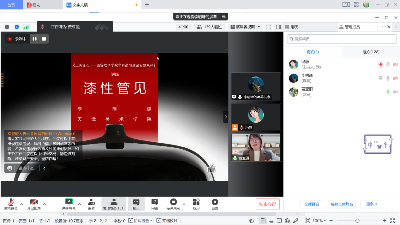Screen dimensions: 400x225
Task: Click the thumbs-up reaction icon
Action: pos(211,169)
